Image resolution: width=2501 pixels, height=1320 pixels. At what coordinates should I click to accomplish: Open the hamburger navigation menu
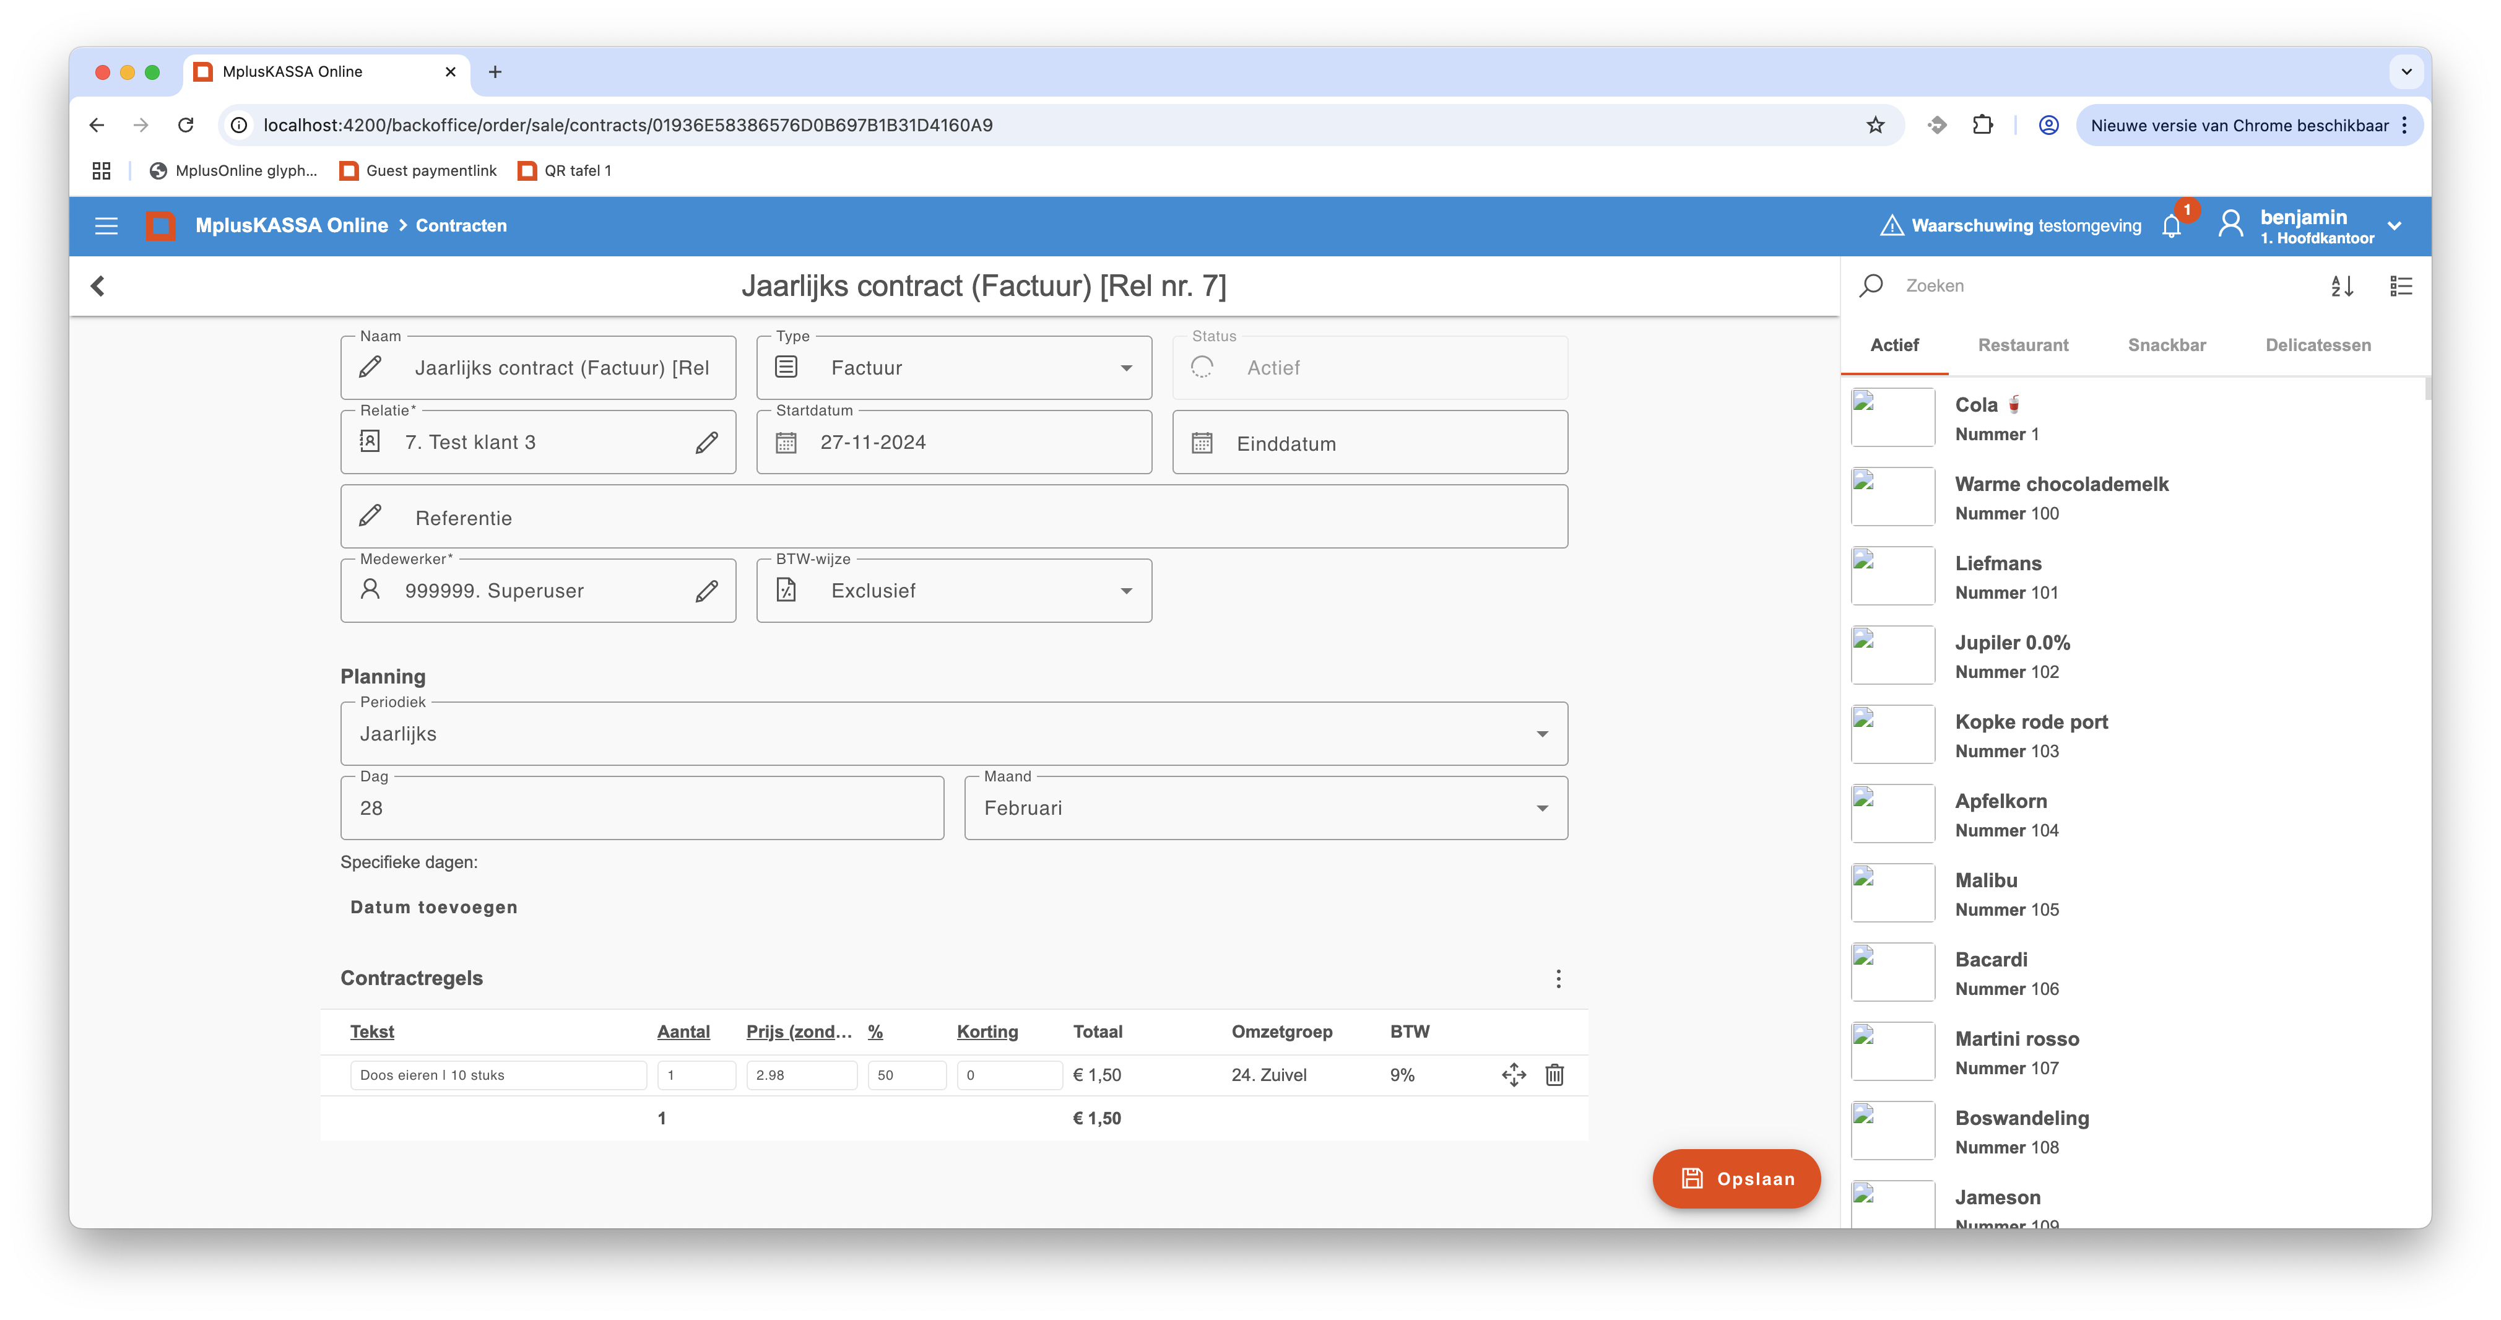[x=106, y=225]
